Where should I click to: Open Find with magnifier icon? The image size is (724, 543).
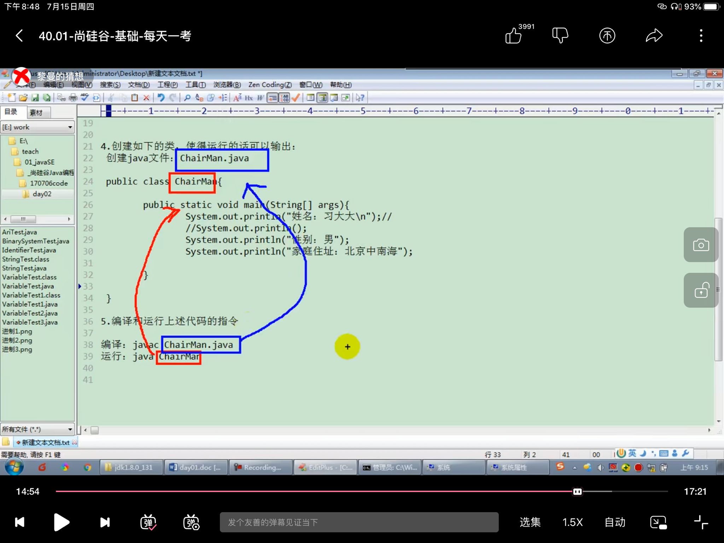click(x=187, y=98)
